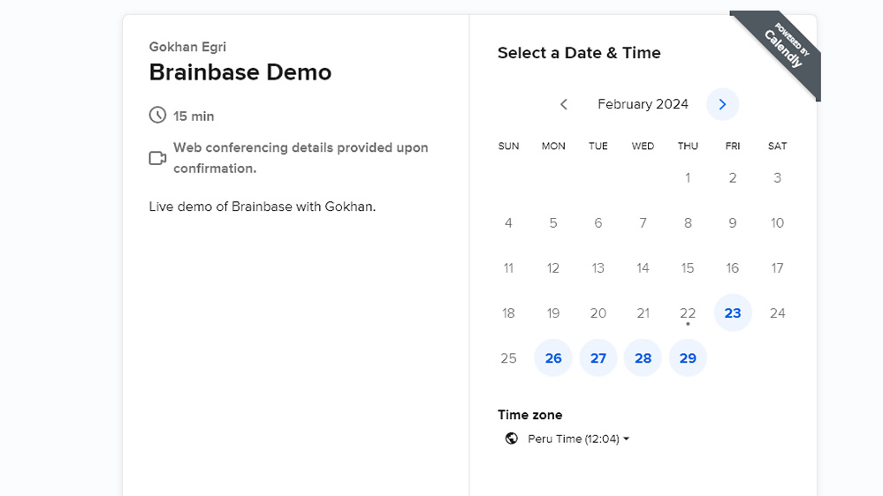
Task: Select February 23 on the calendar
Action: click(733, 312)
